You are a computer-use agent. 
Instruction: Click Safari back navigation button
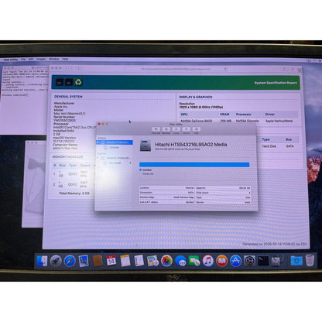(x=65, y=68)
